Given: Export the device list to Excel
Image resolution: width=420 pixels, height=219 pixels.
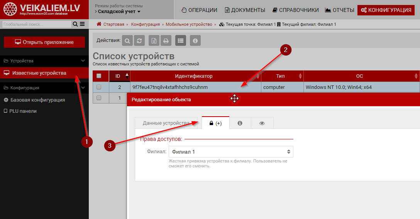Looking at the screenshot, I should (154, 40).
